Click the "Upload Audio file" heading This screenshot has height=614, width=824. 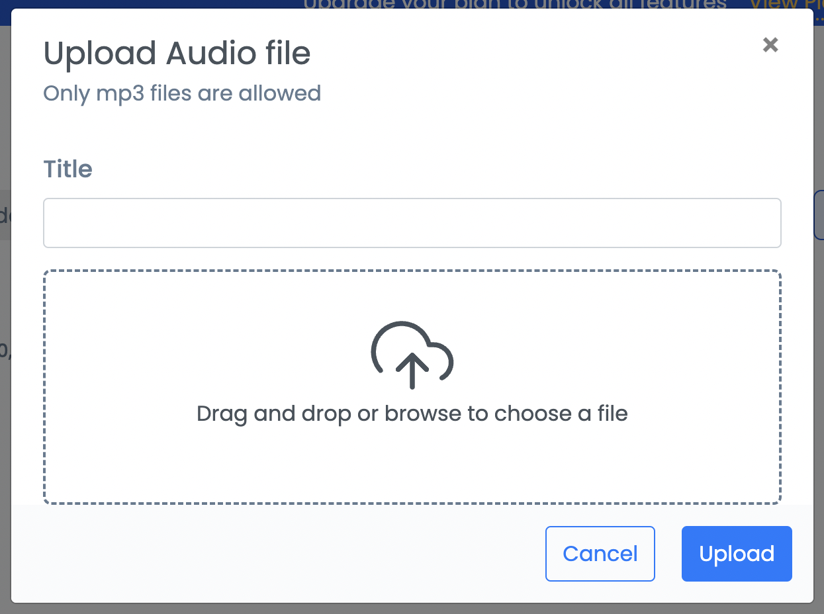(x=177, y=53)
